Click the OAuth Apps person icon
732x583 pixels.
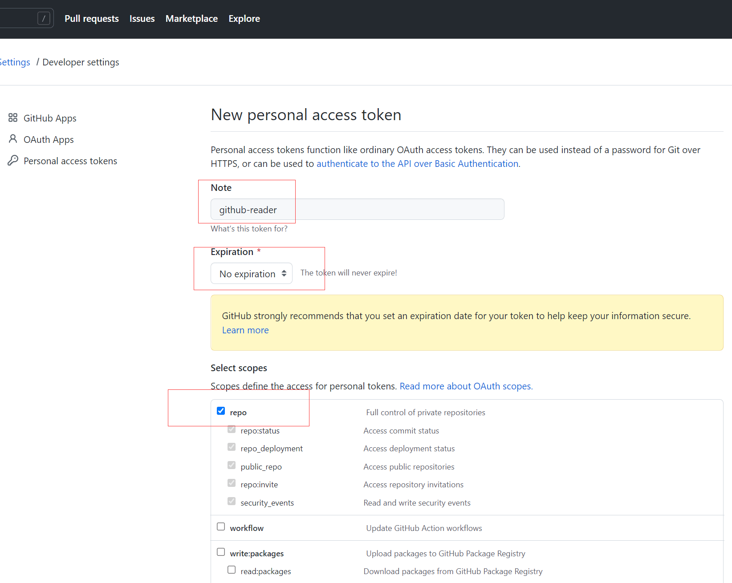pyautogui.click(x=13, y=139)
